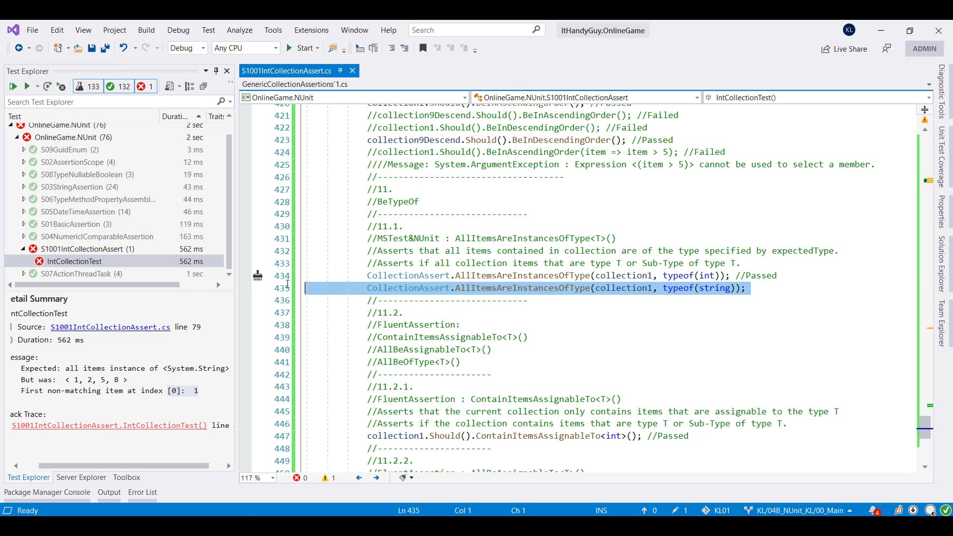Expand the S03StringAssertion test node
The image size is (953, 536).
pyautogui.click(x=23, y=187)
